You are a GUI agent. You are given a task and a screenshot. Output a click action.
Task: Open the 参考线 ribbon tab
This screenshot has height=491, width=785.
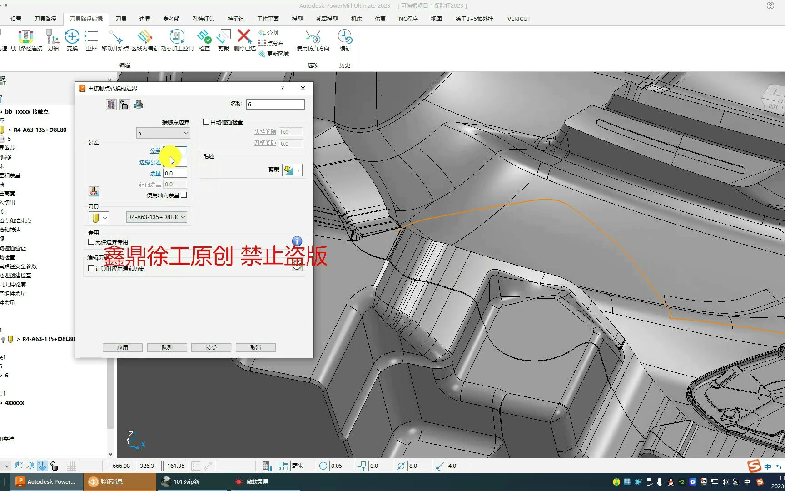pos(171,19)
